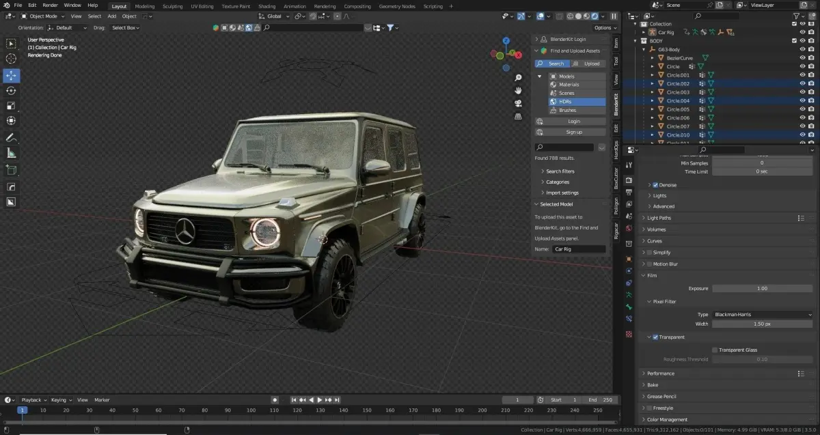Activate the Transform tool
The width and height of the screenshot is (820, 435).
click(x=11, y=121)
